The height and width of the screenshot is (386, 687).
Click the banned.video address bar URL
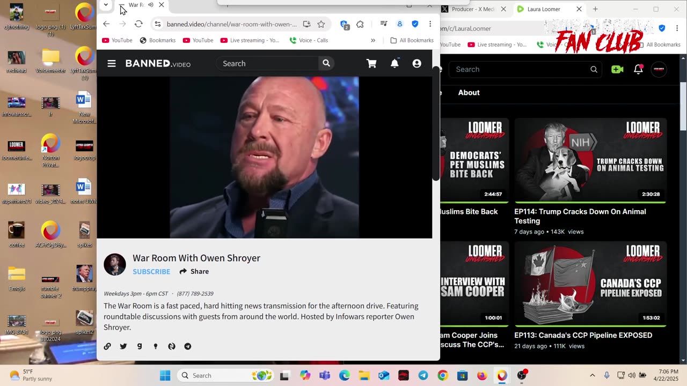[x=231, y=24]
